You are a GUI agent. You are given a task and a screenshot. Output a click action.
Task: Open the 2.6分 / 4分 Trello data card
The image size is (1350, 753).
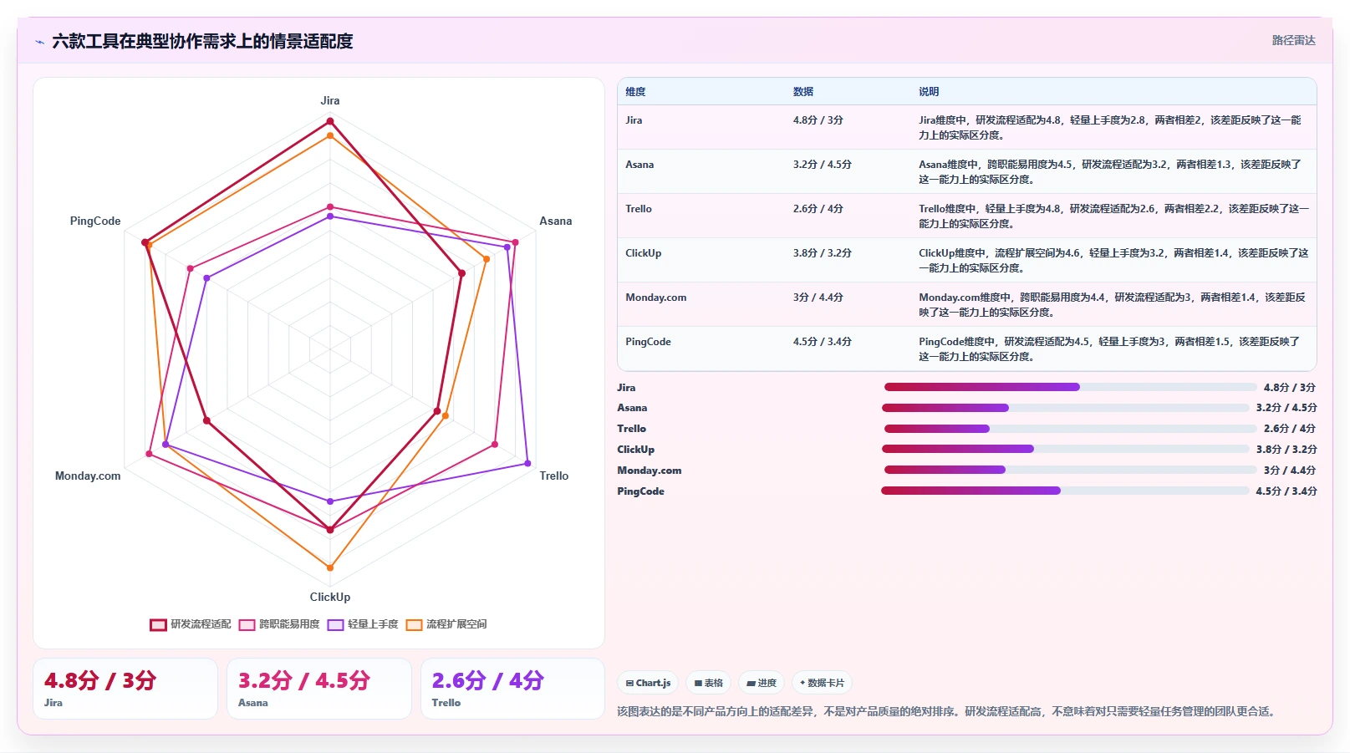pyautogui.click(x=512, y=689)
